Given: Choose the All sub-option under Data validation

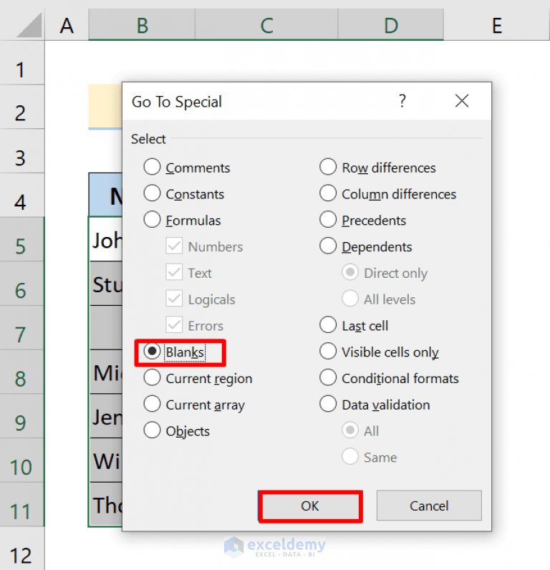Looking at the screenshot, I should 360,431.
